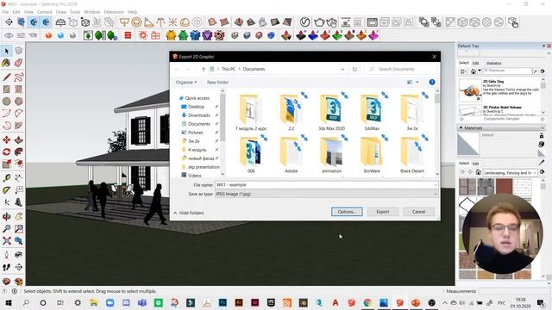Open the Windows Start menu

[x=9, y=302]
